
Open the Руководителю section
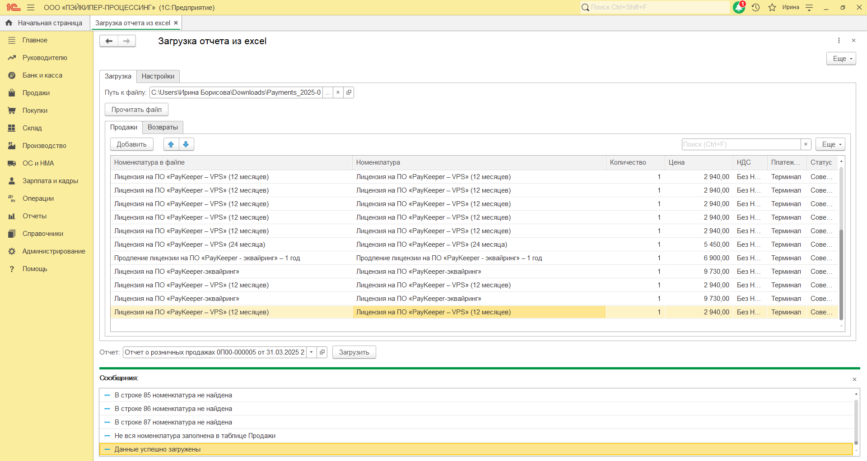tap(45, 58)
